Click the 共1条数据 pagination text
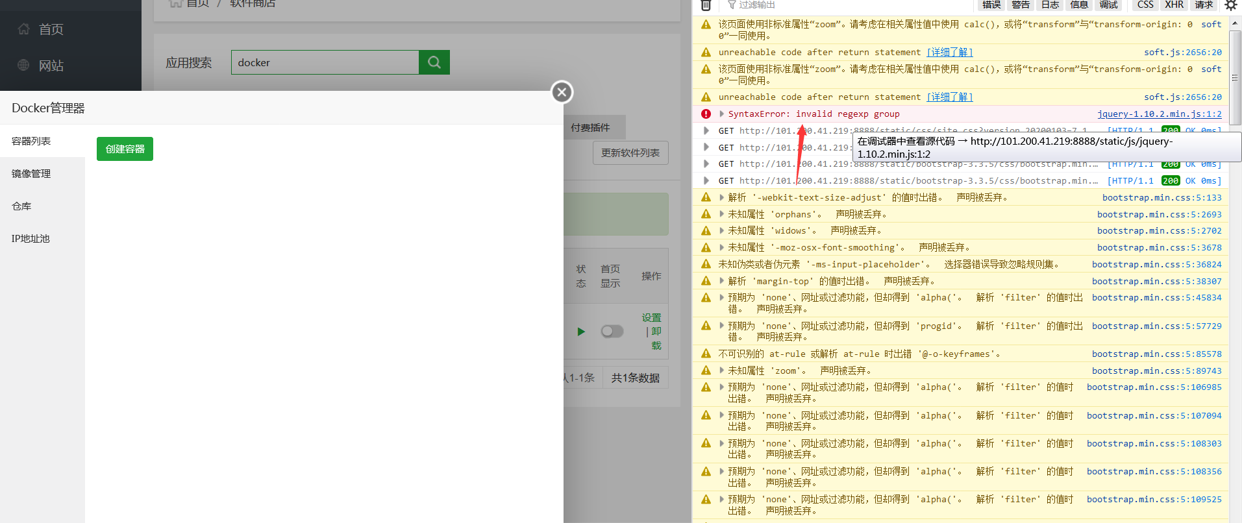 [635, 378]
